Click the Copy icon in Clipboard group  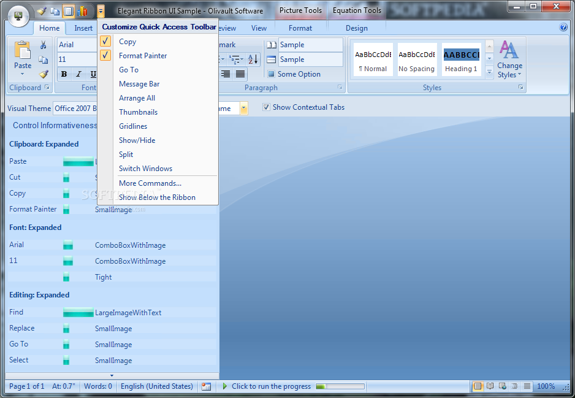pyautogui.click(x=44, y=59)
